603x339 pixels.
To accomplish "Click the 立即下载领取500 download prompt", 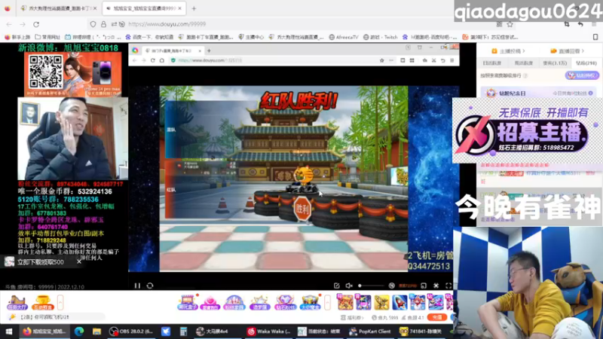I will tap(41, 261).
